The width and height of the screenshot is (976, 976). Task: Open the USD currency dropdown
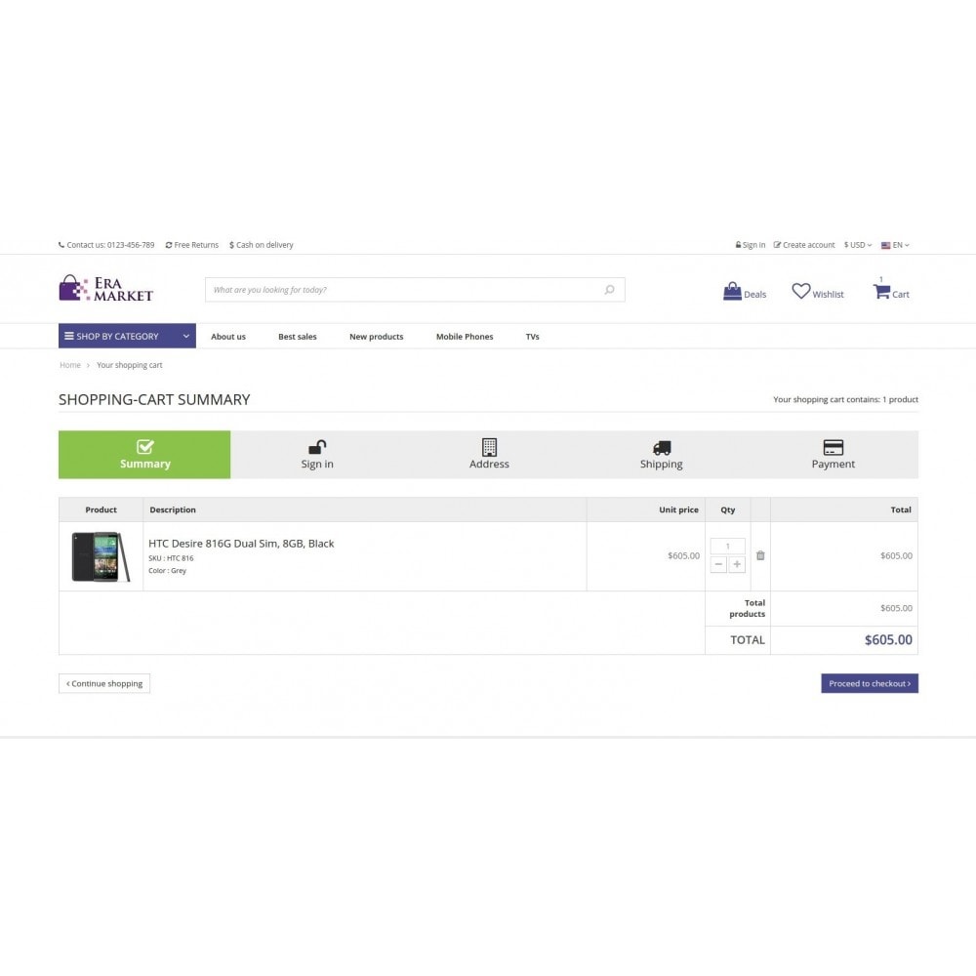(x=858, y=245)
